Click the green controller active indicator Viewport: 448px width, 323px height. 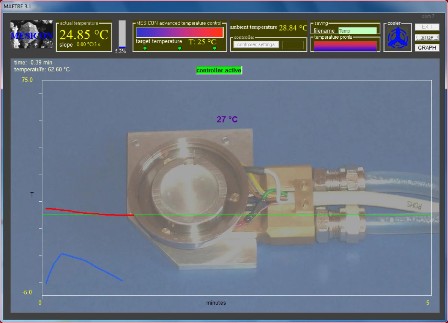point(219,70)
